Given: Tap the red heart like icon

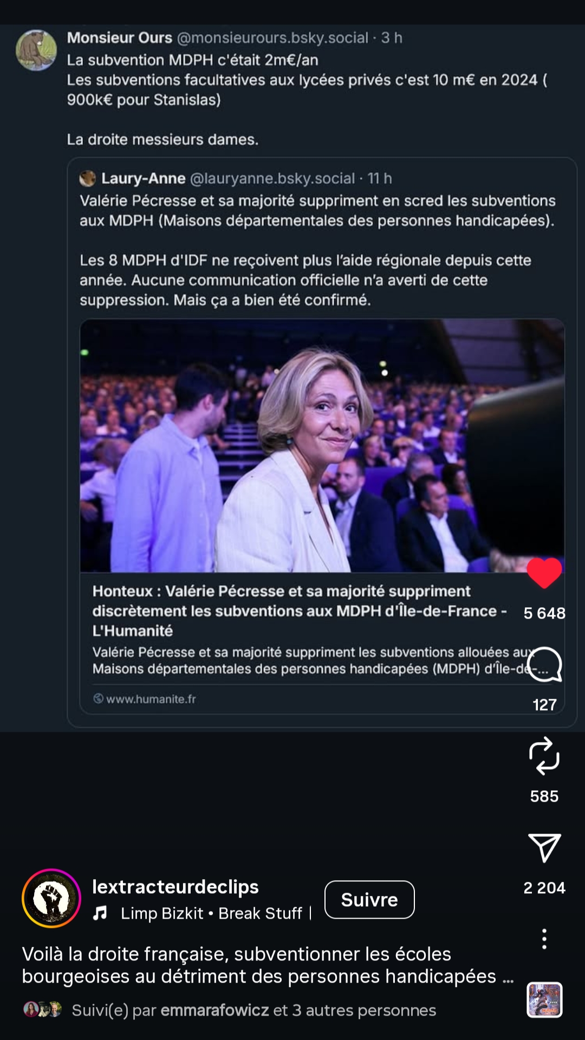Looking at the screenshot, I should point(544,573).
